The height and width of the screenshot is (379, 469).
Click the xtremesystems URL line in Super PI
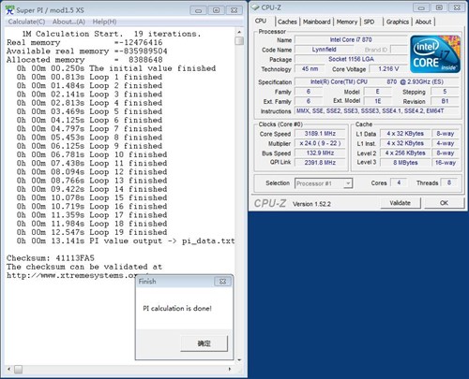72,275
